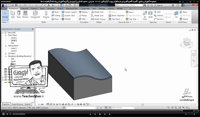
Task: Click the binoculars search icon
Action: pos(145,5)
